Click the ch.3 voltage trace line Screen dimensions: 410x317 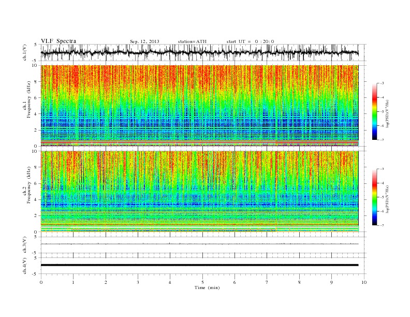pos(200,244)
